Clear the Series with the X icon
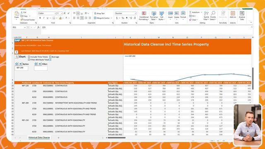265x149 pixels. tap(20, 64)
